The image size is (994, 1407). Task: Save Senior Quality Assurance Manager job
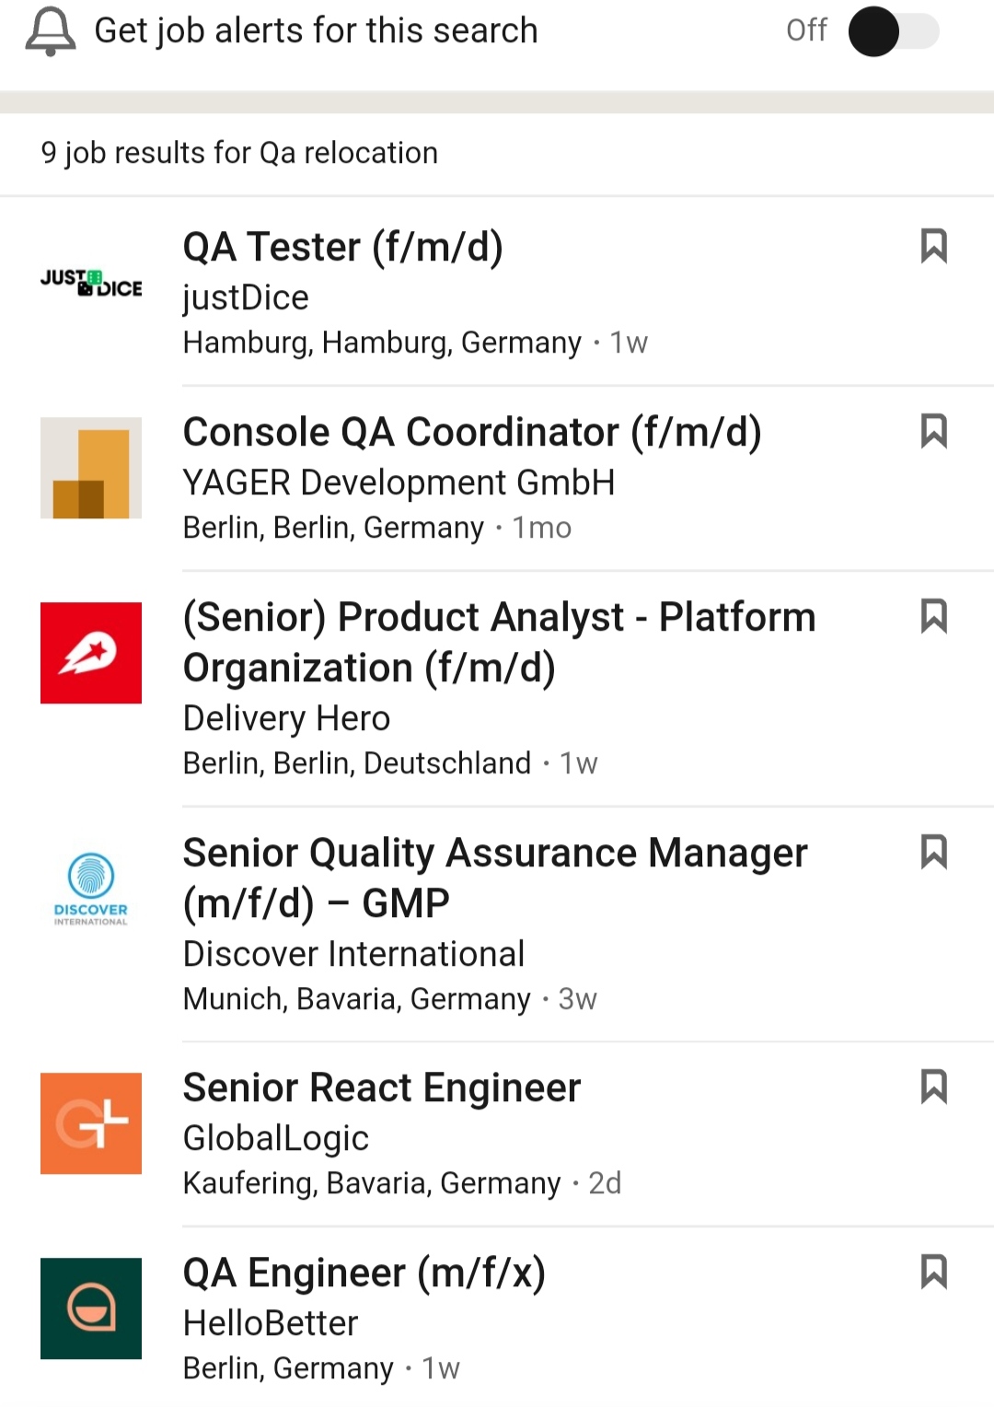[933, 852]
